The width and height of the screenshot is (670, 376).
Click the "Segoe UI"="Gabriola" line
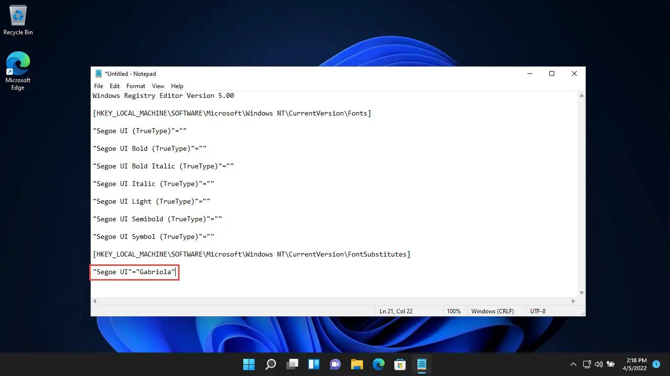pos(134,272)
